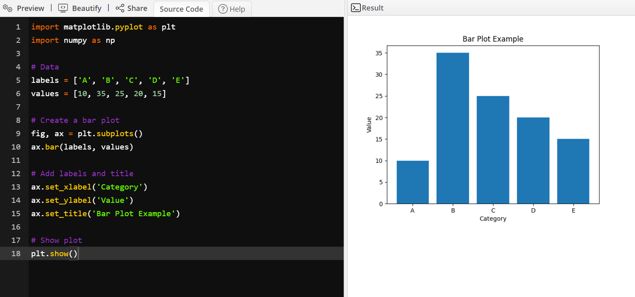
Task: Click the 'Value' y-axis label
Action: [369, 125]
